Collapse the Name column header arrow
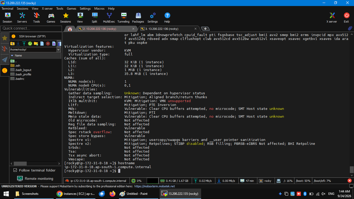Screen dimensions: 354x199 click(x=12, y=56)
